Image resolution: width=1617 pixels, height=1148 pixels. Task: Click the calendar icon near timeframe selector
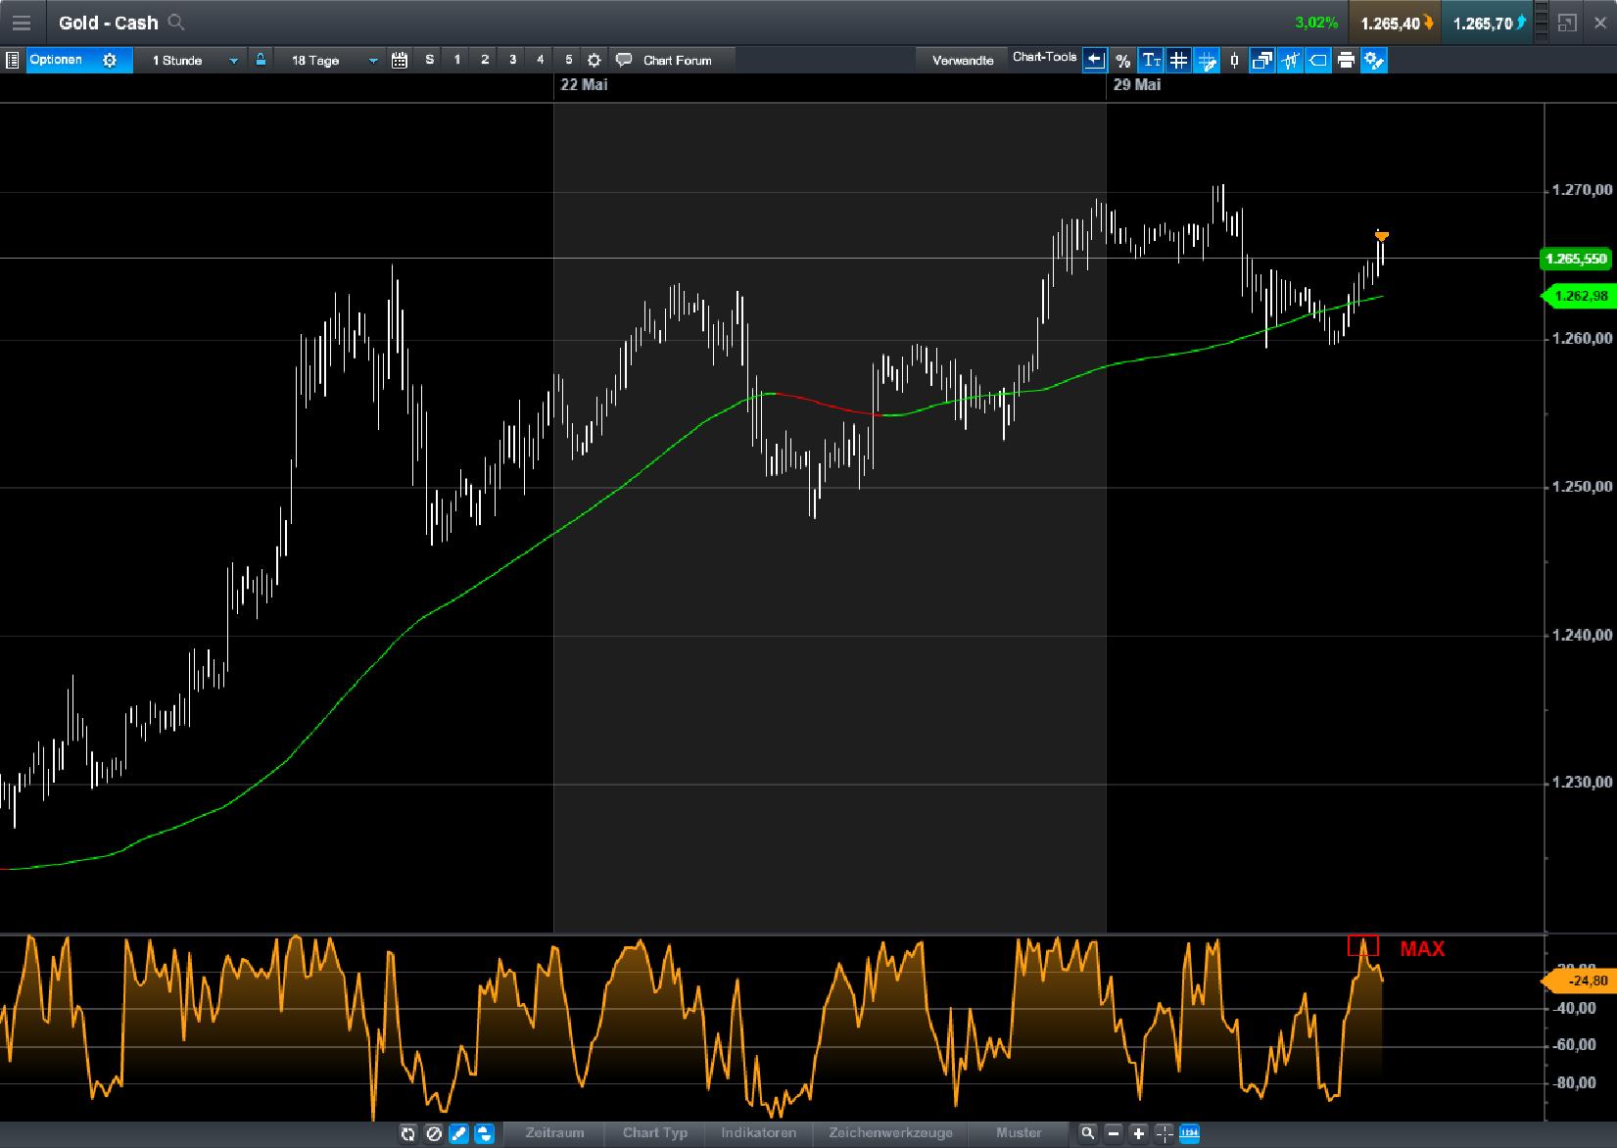click(399, 60)
